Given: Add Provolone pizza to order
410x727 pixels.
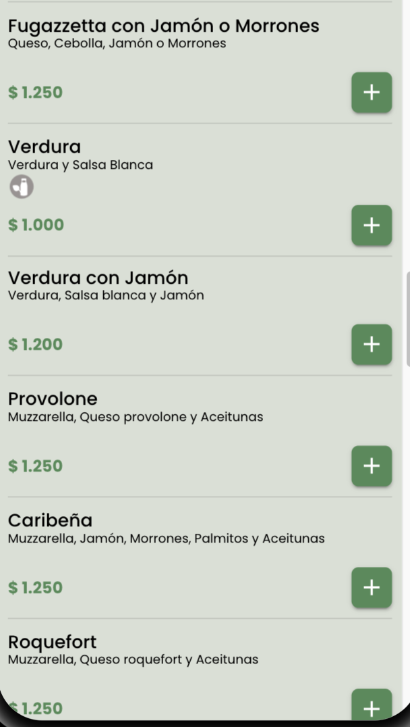Looking at the screenshot, I should coord(371,466).
